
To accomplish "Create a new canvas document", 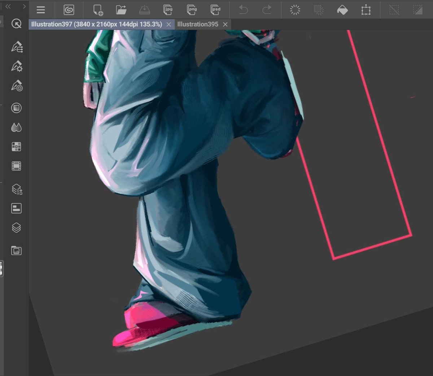I will pos(98,10).
